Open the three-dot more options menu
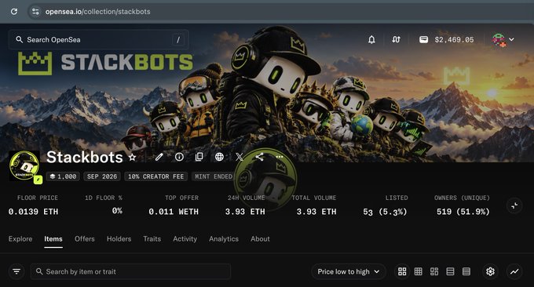The width and height of the screenshot is (534, 287). [280, 157]
